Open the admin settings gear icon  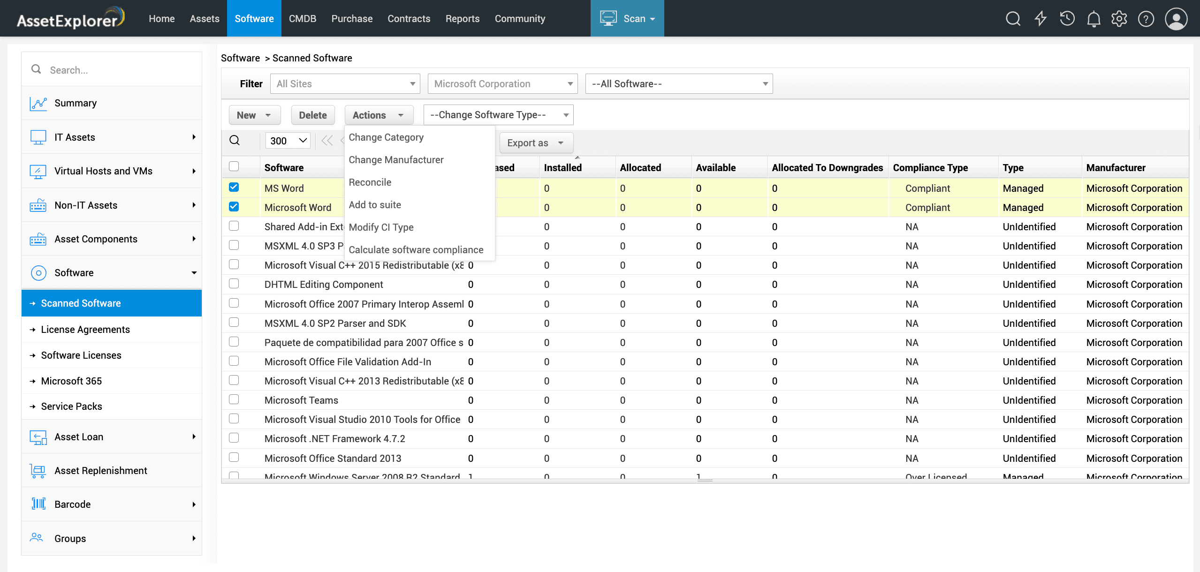pyautogui.click(x=1119, y=19)
